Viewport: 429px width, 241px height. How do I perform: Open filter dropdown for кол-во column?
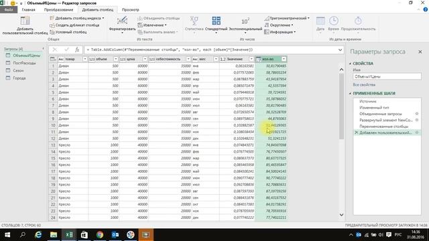[284, 59]
